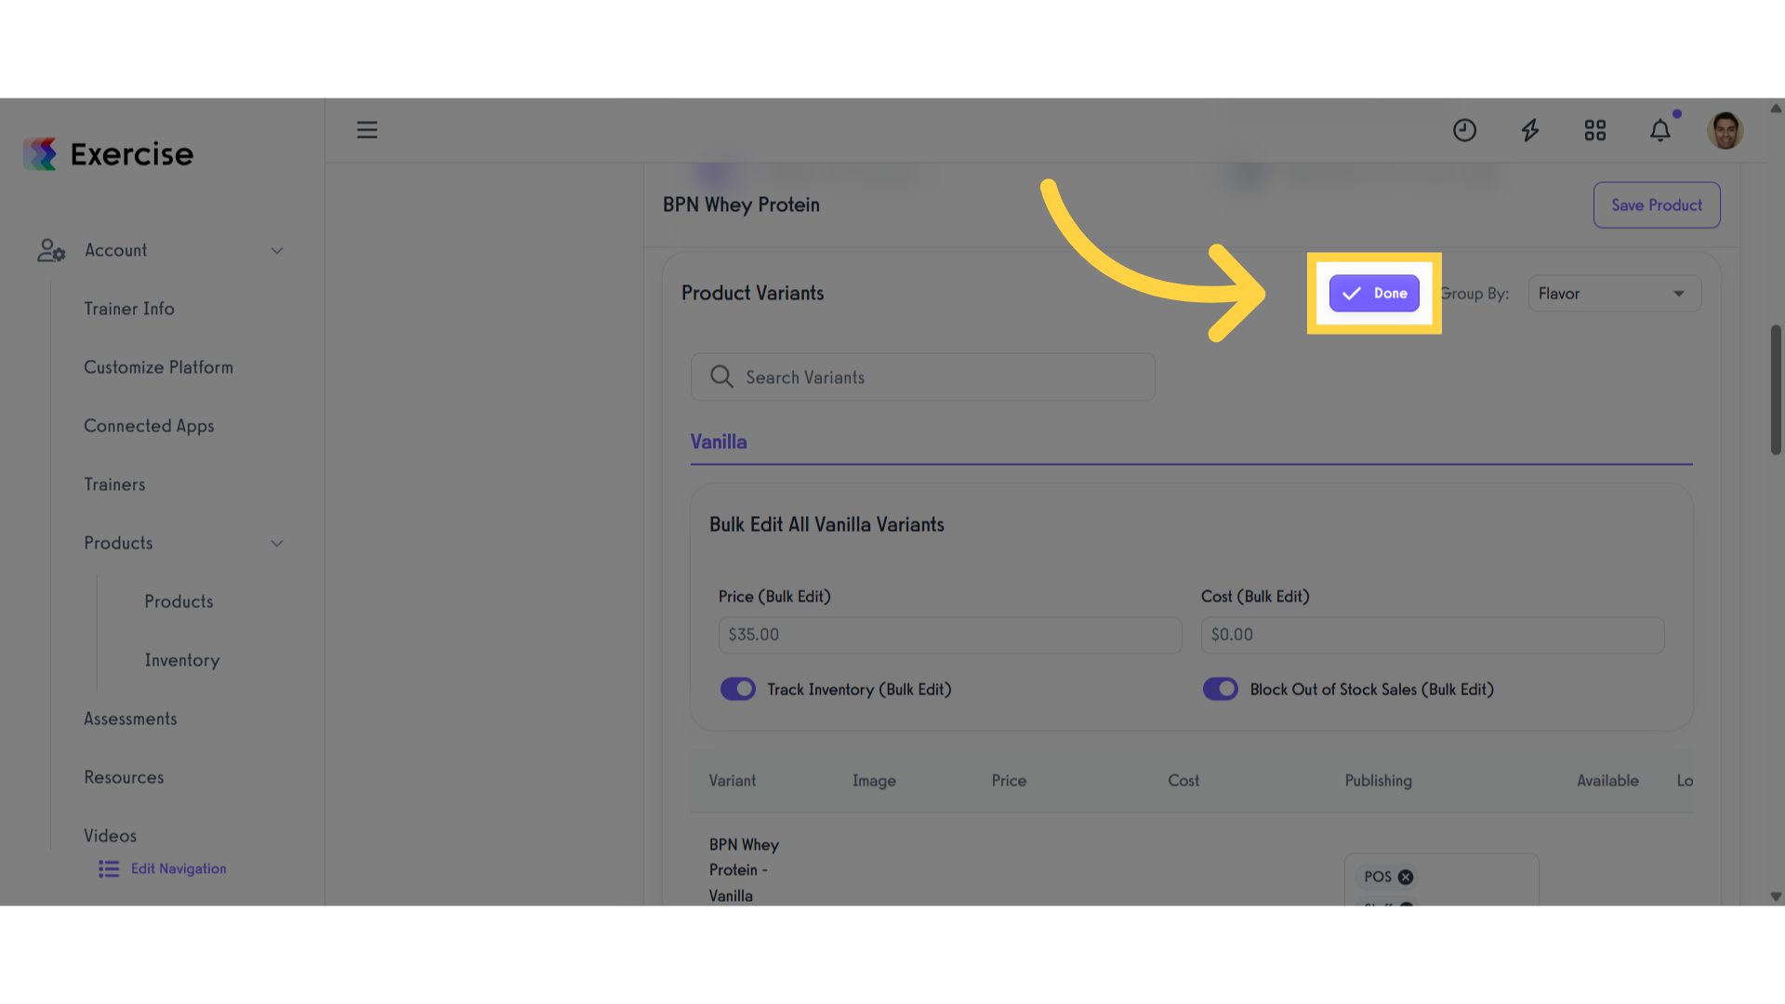The height and width of the screenshot is (1004, 1785).
Task: Open the Group By Flavor dropdown
Action: click(x=1615, y=294)
